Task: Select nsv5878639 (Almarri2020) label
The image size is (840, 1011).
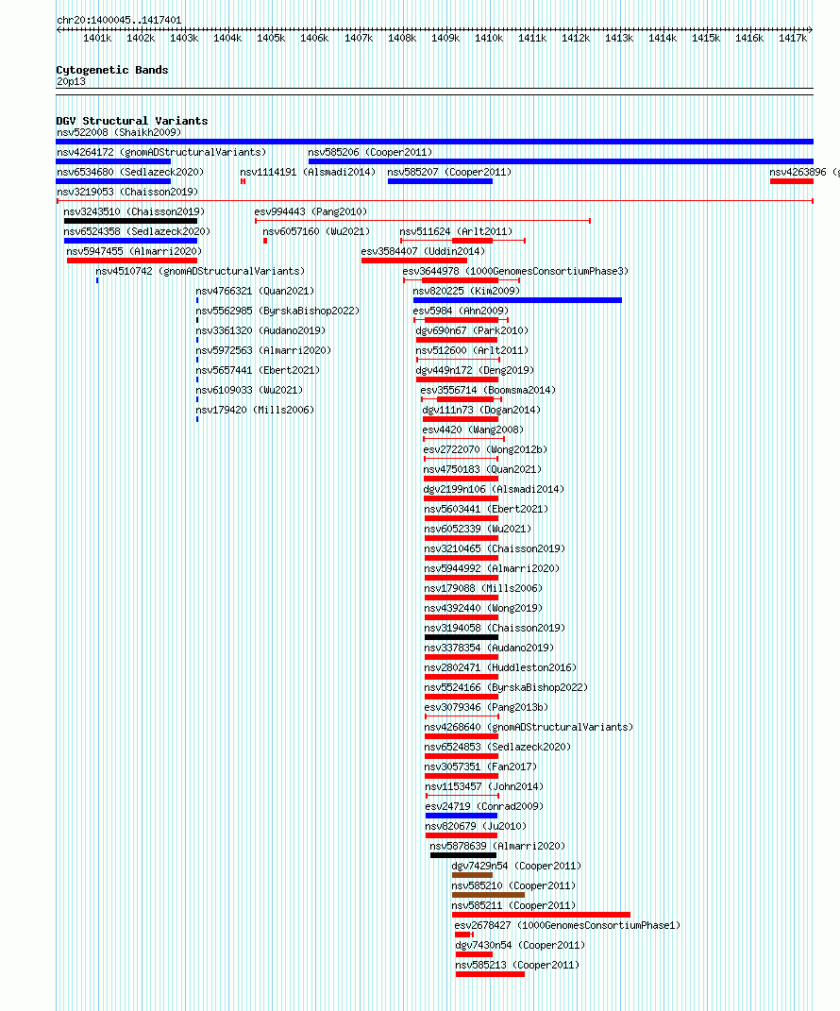Action: click(x=497, y=847)
